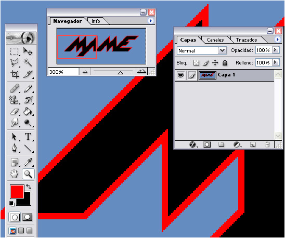Select the Notes tool
This screenshot has width=285, height=238.
15,162
